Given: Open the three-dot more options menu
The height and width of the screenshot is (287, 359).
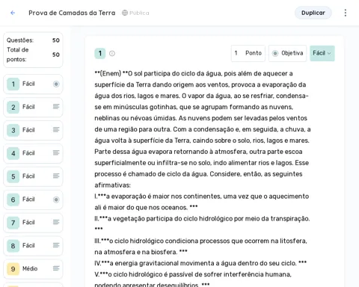Looking at the screenshot, I should coord(346,13).
